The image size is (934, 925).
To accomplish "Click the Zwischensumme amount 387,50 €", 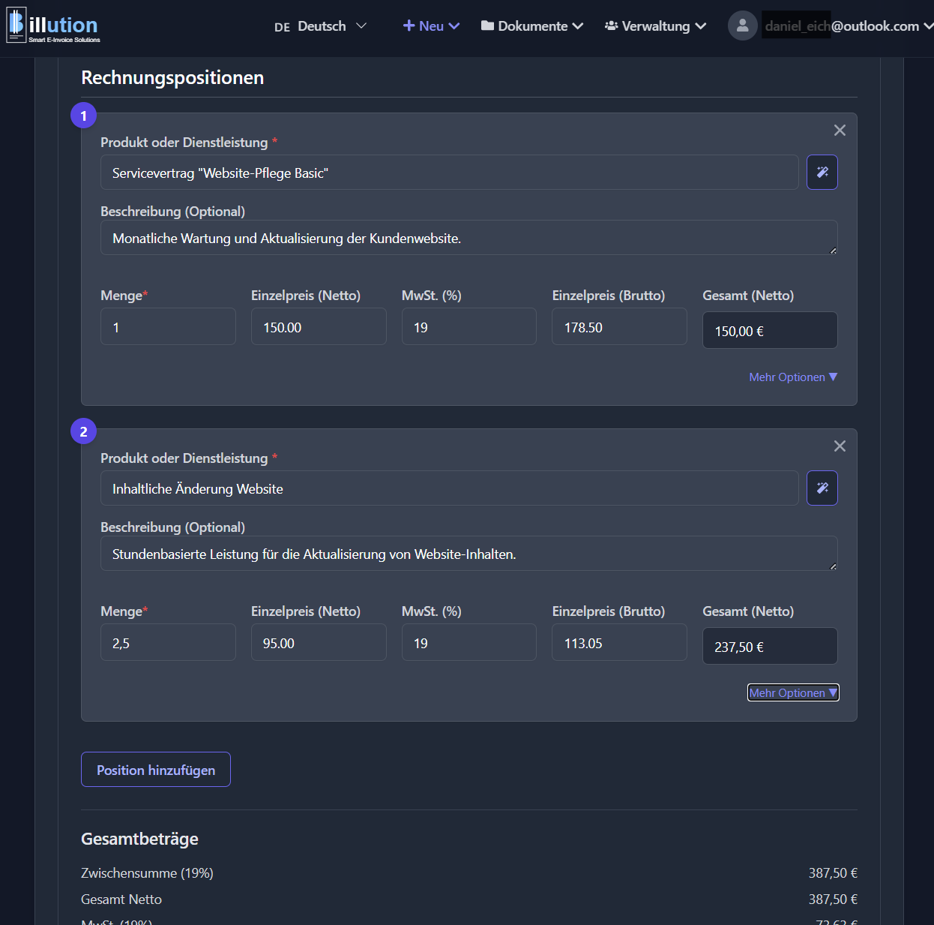I will coord(833,873).
